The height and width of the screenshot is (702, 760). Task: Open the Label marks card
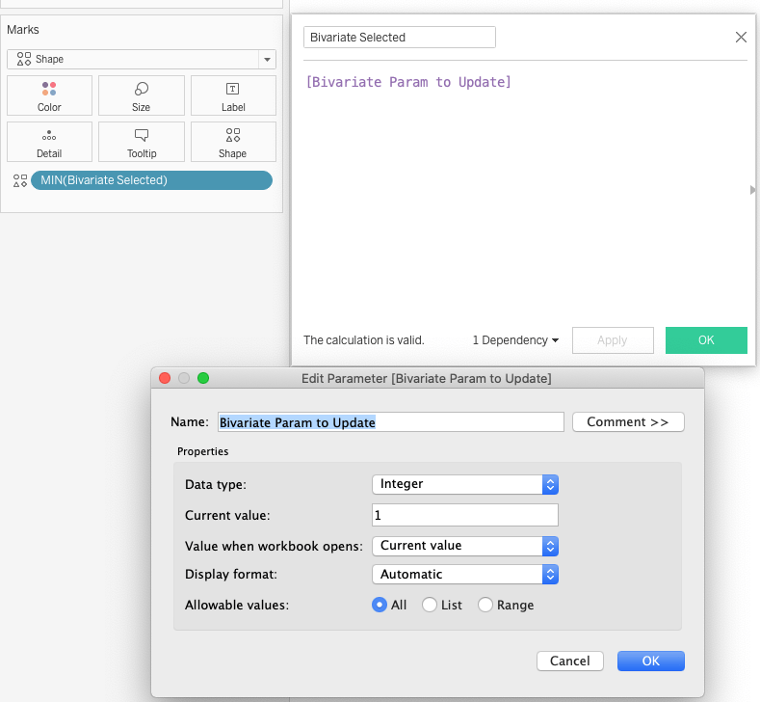[x=233, y=96]
